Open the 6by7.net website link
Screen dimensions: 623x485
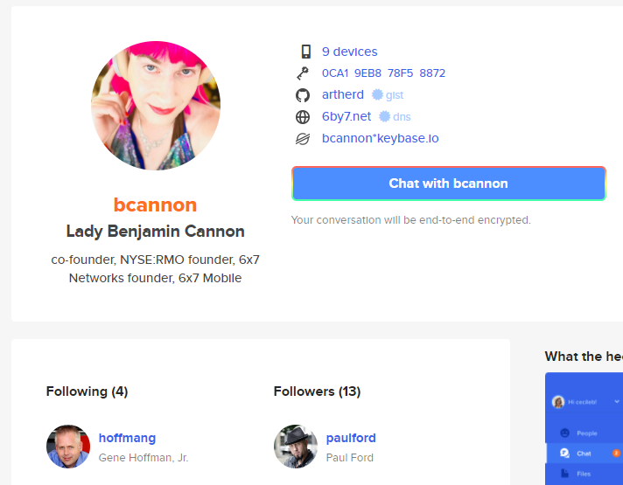click(x=346, y=116)
